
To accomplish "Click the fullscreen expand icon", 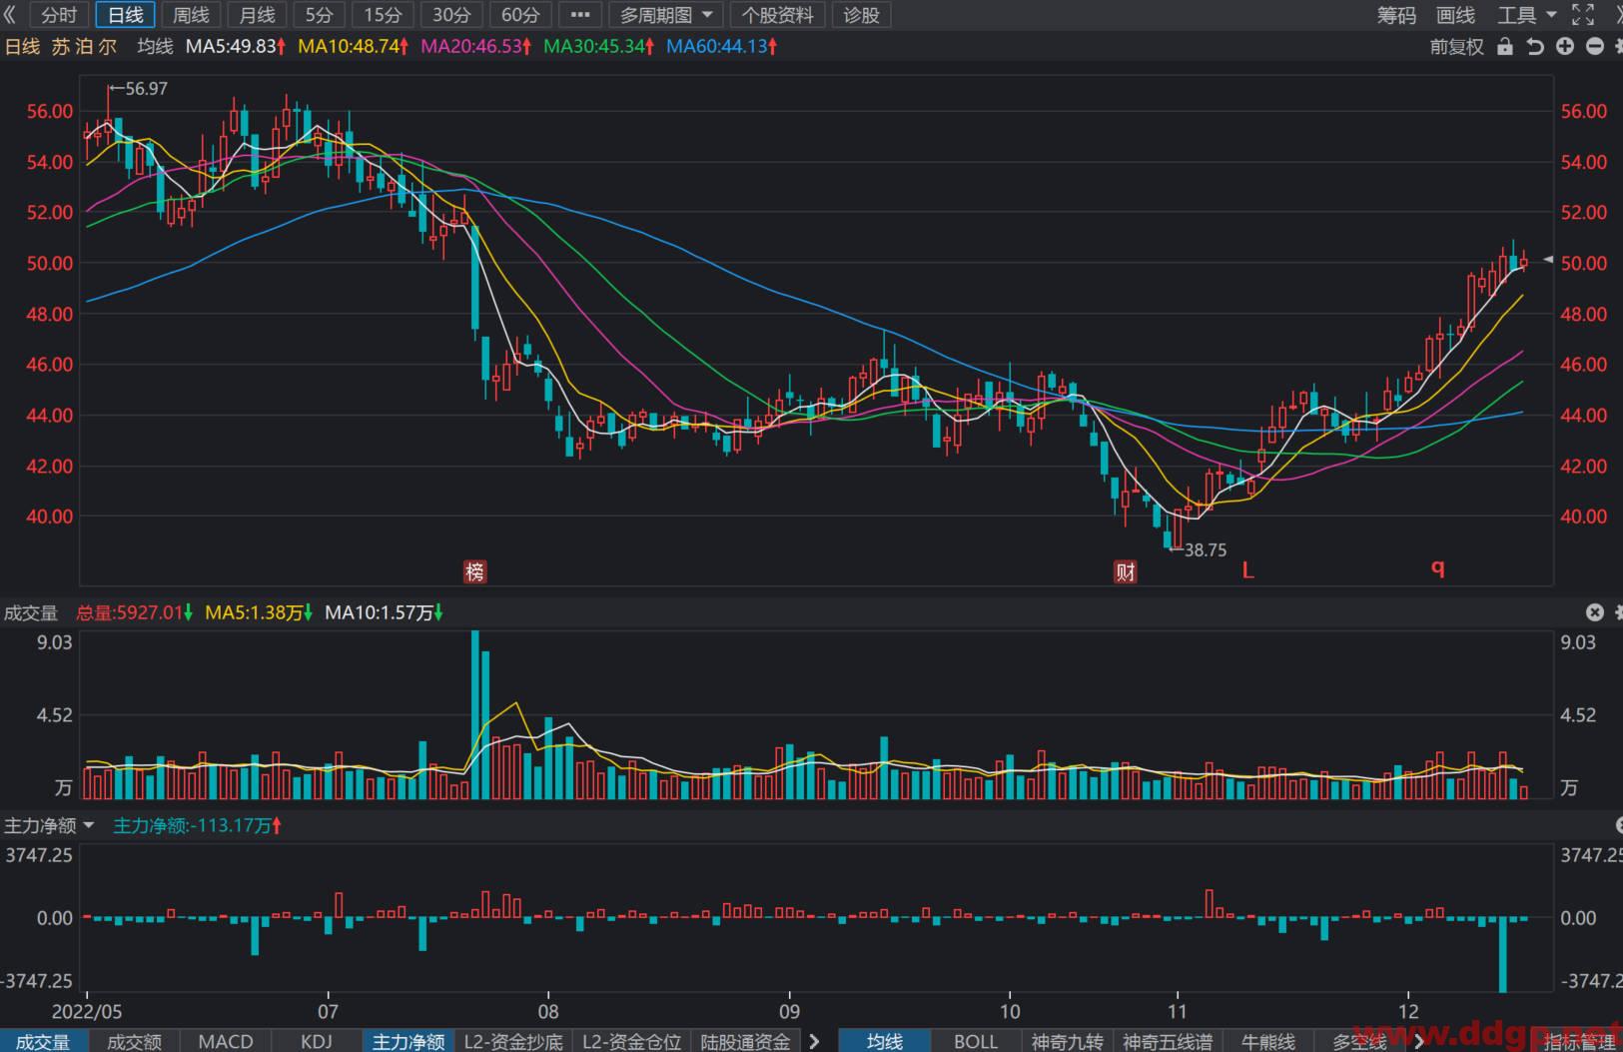I will tap(1583, 14).
